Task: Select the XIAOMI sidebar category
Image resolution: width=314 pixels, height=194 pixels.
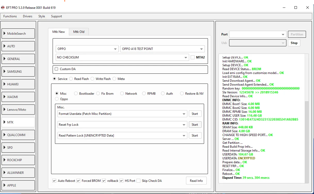Action: pos(18,97)
